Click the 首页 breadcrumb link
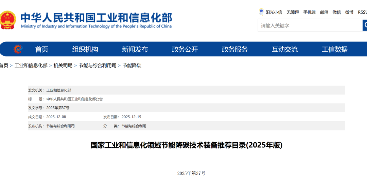The height and width of the screenshot is (180, 367). [4, 66]
